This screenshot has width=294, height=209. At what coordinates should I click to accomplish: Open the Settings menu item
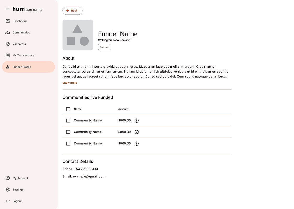29,190
